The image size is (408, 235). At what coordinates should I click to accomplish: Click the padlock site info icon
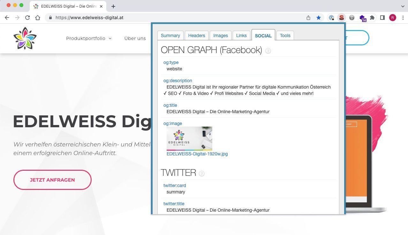(50, 18)
